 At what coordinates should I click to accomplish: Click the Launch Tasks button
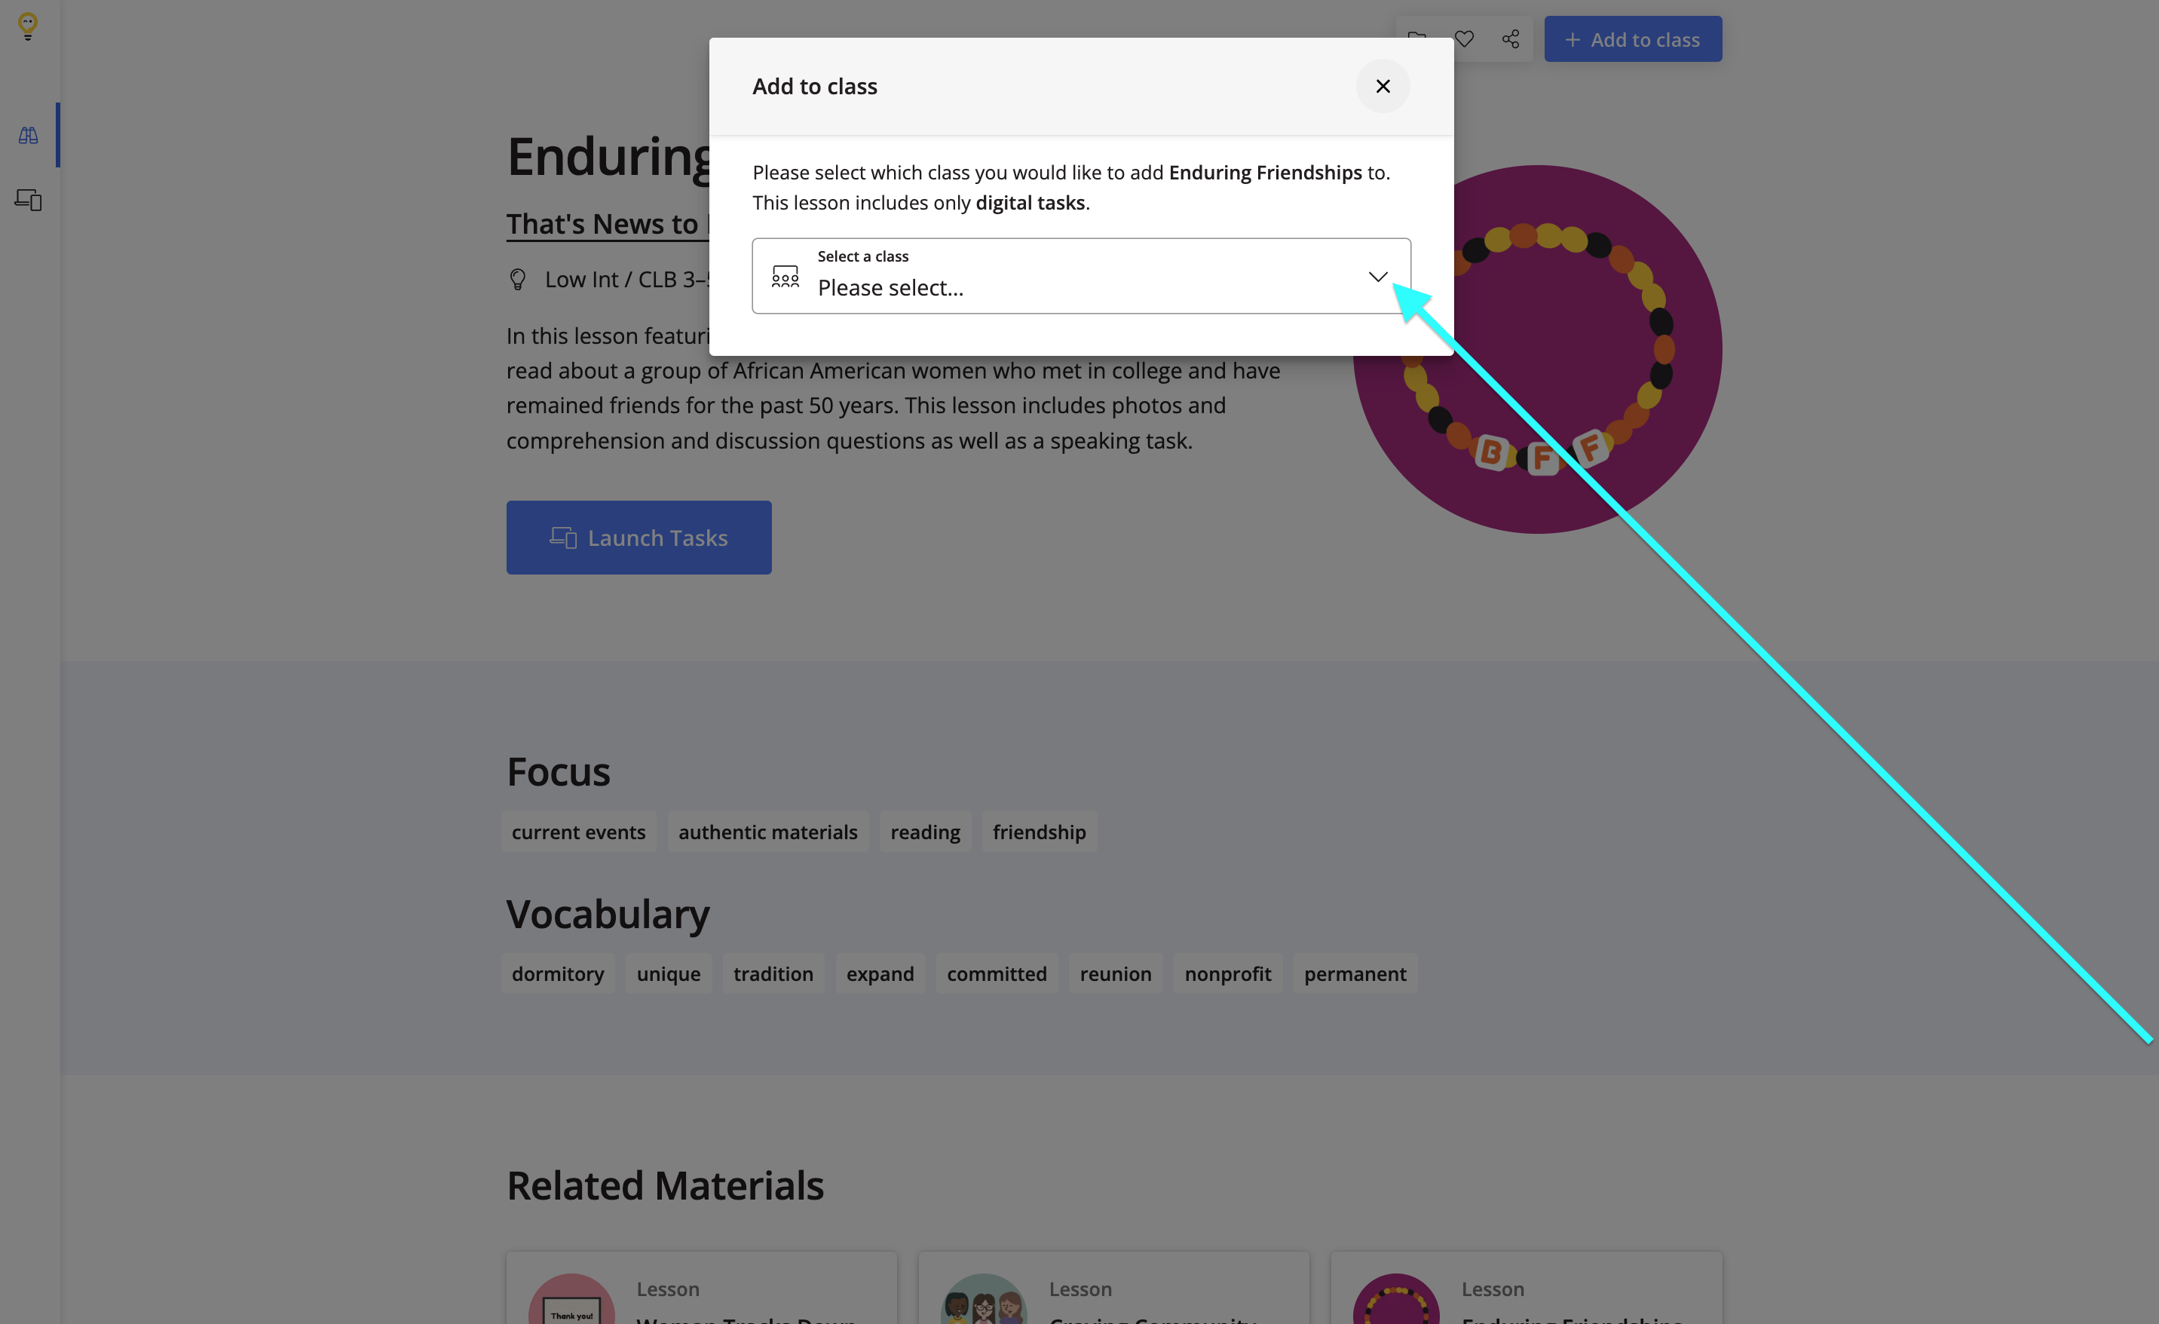point(638,537)
